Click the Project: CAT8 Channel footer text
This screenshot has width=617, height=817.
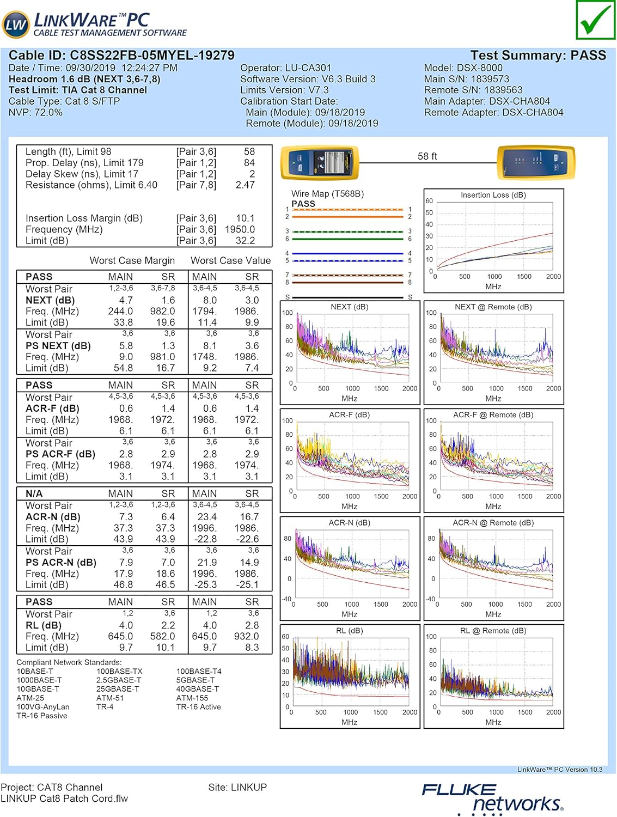tap(52, 787)
